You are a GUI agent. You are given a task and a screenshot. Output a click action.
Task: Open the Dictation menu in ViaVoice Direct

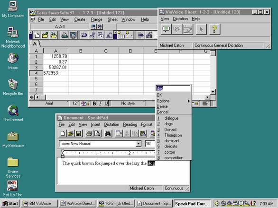[x=180, y=19]
